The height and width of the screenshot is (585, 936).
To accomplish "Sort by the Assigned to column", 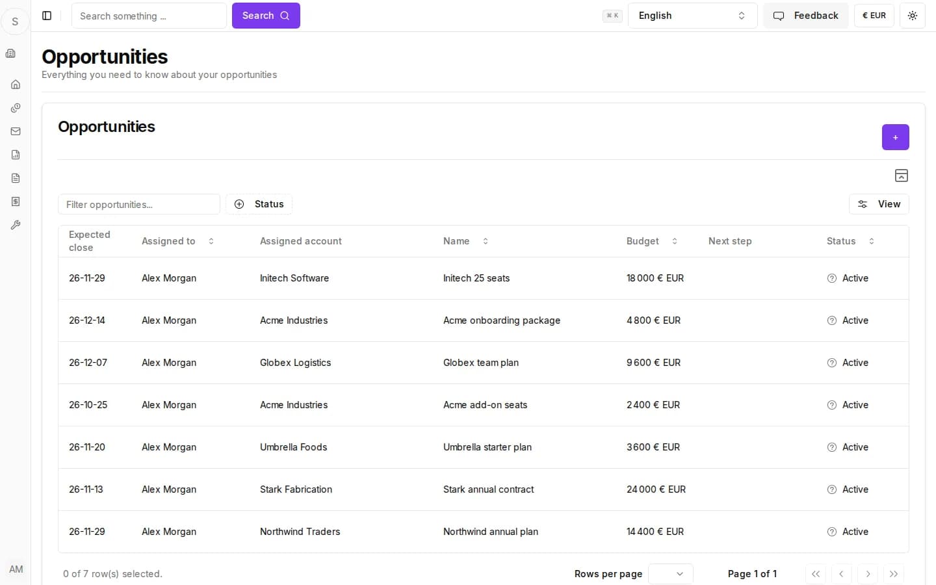I will [x=177, y=241].
